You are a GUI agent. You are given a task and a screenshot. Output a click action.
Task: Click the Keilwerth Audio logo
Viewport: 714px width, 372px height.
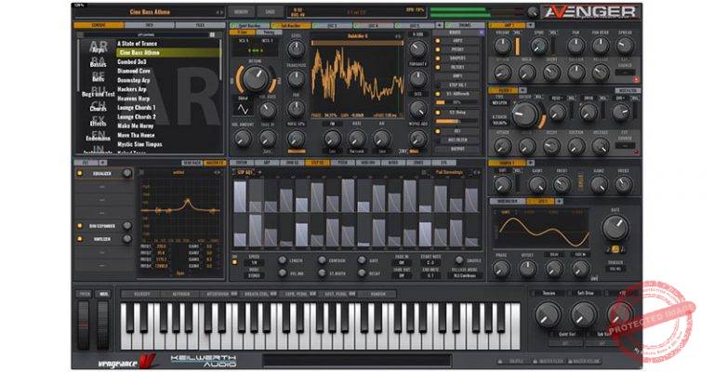[x=203, y=361]
